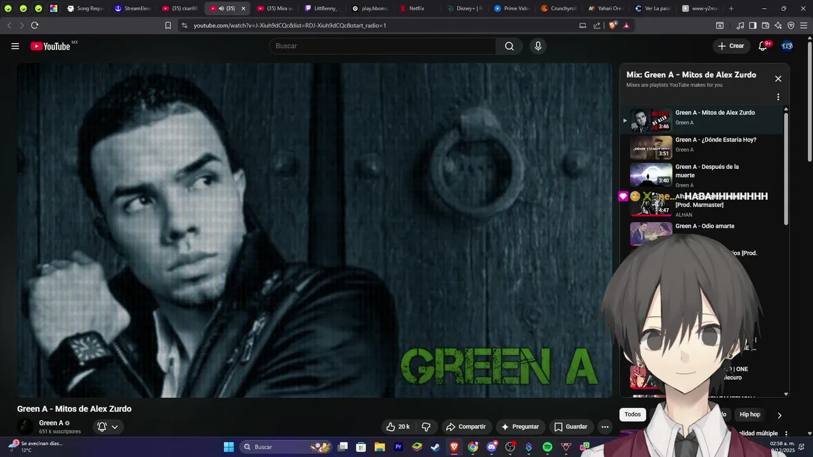This screenshot has width=813, height=457.
Task: Open Green A channel avatar
Action: [25, 427]
